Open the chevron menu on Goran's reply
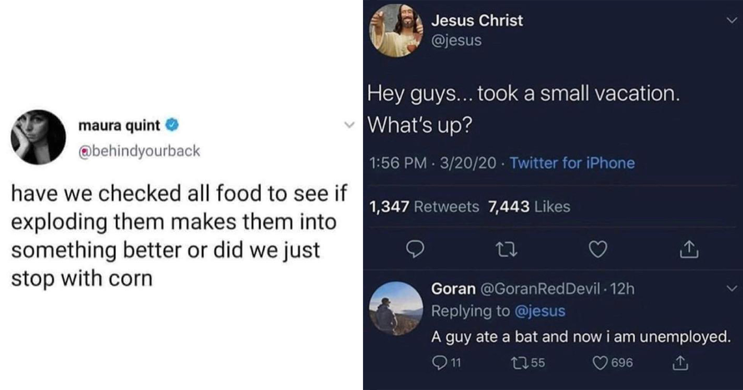743x390 pixels. pyautogui.click(x=731, y=289)
